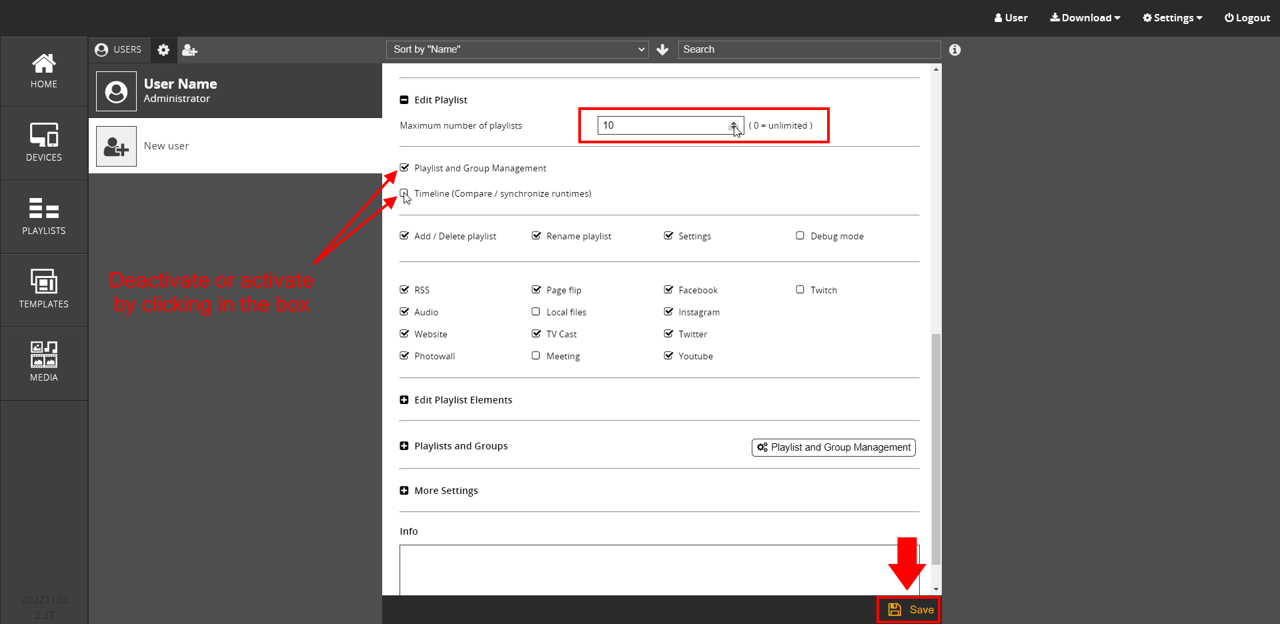The image size is (1280, 624).
Task: Toggle the TV Cast checkbox
Action: 536,334
